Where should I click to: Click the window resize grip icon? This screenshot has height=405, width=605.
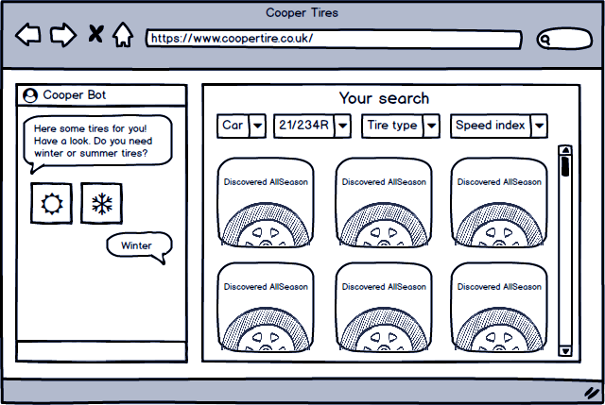coord(592,393)
